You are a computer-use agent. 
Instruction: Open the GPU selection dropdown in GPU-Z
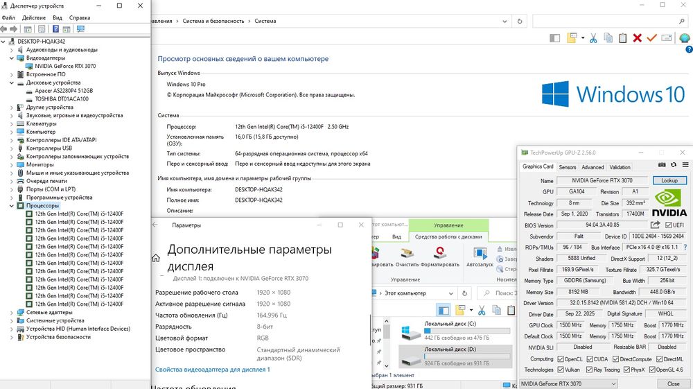pos(568,383)
